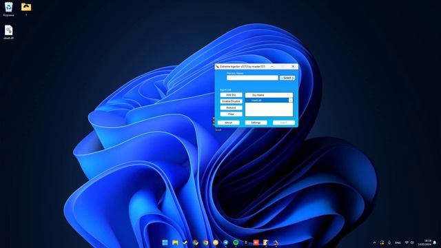Open the notifications bell icon

[x=435, y=242]
